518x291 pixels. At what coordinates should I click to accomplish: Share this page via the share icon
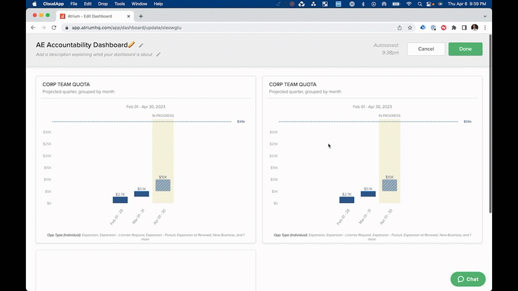click(x=400, y=28)
